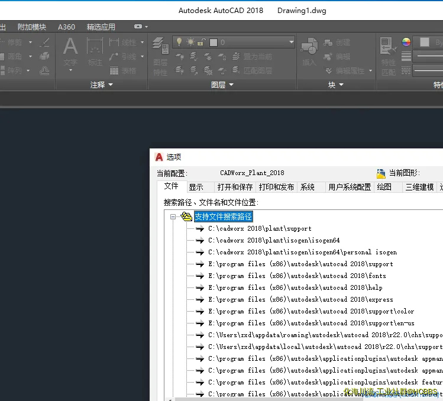Click the object color swatch box
This screenshot has height=401, width=443.
click(x=424, y=42)
